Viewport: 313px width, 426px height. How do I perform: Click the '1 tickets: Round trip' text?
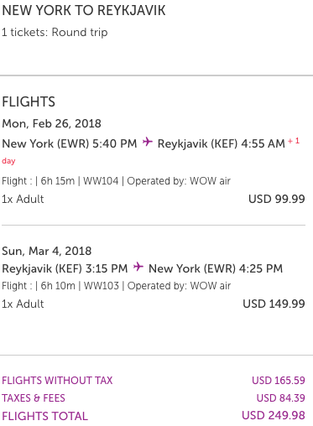click(x=55, y=32)
